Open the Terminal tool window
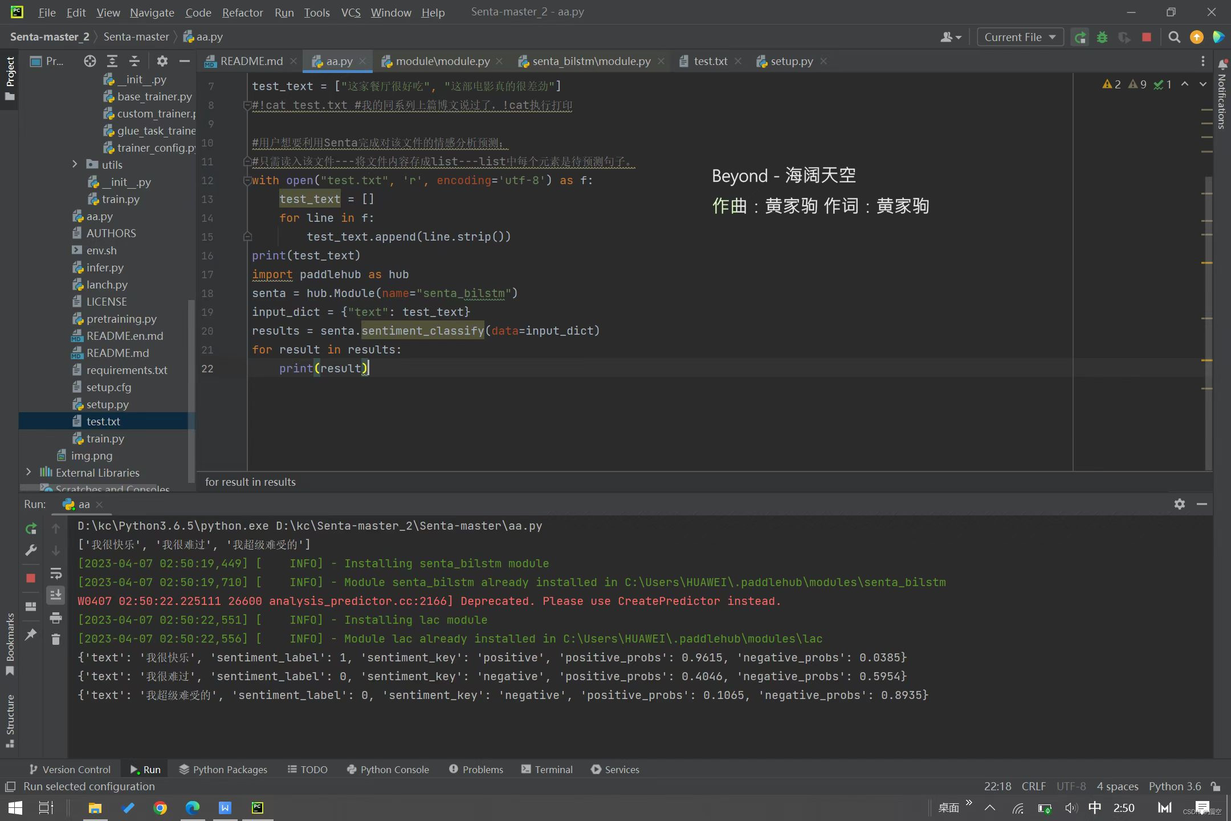Screen dimensions: 1231x821 [547, 769]
